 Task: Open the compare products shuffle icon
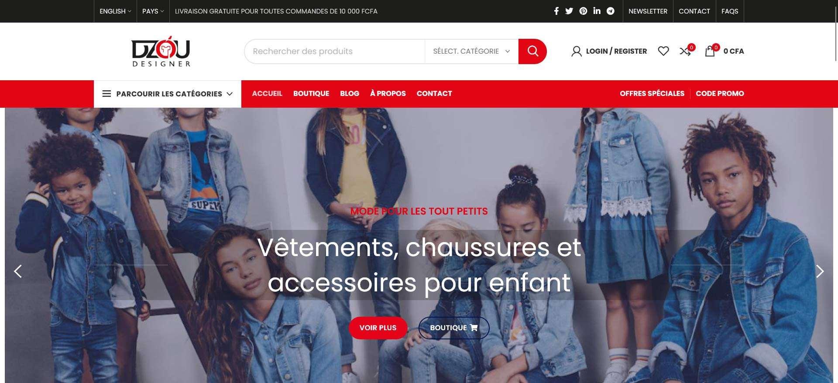coord(685,51)
